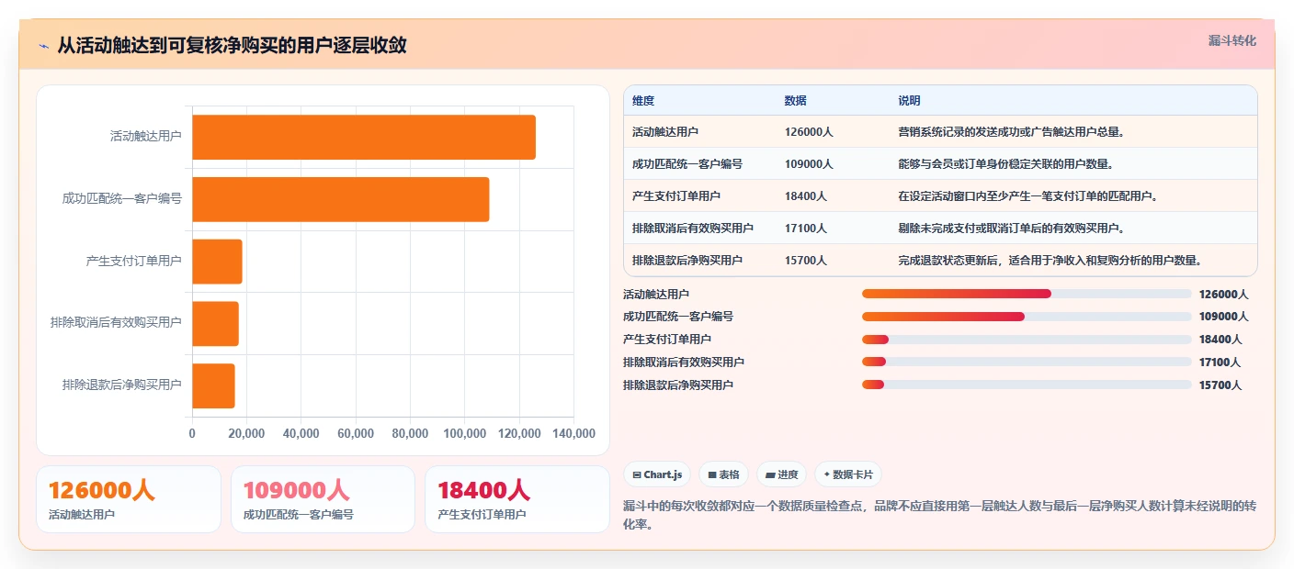The width and height of the screenshot is (1294, 569).
Task: Select the 进度 chip
Action: [x=781, y=474]
